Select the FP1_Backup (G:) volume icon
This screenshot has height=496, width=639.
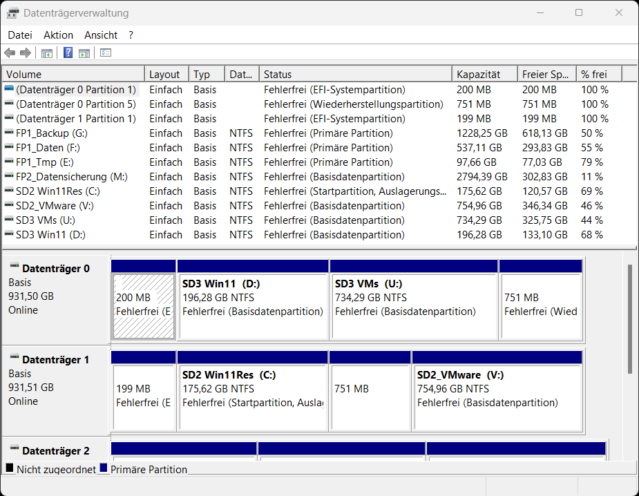(x=10, y=133)
